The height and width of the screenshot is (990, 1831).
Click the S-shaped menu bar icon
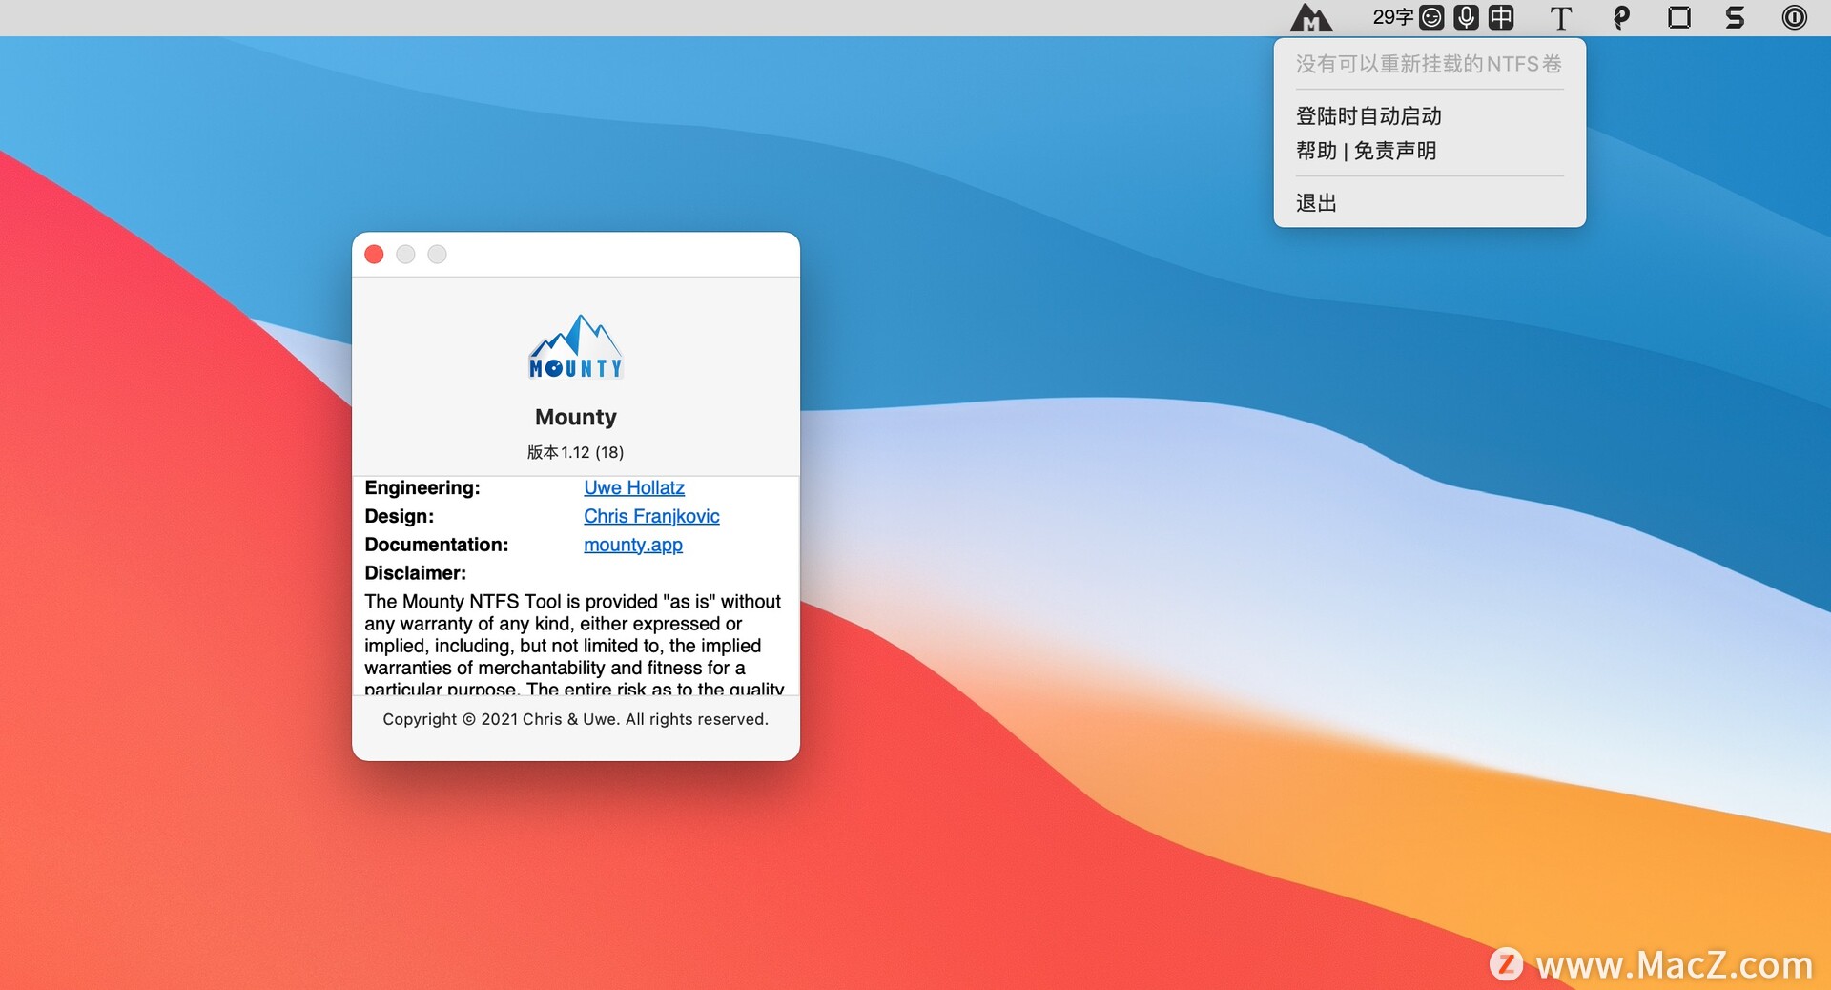click(x=1736, y=17)
